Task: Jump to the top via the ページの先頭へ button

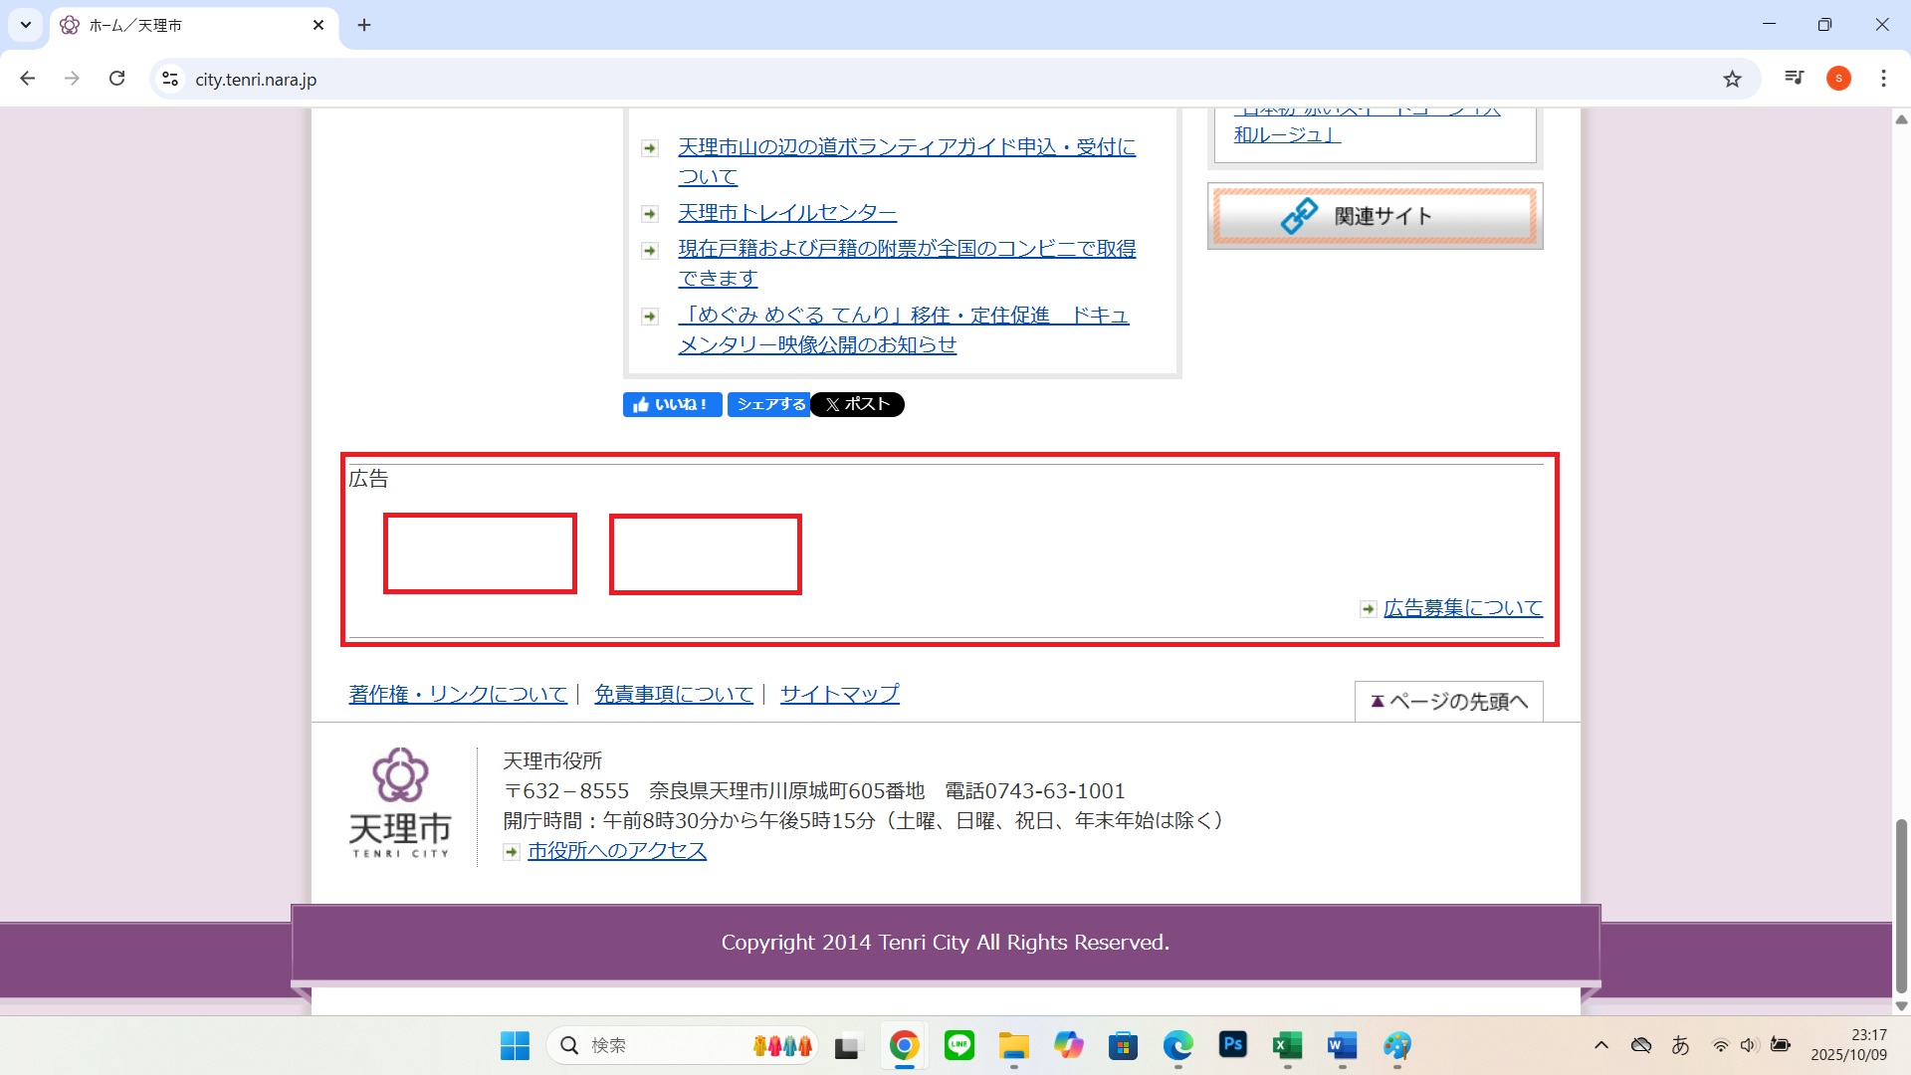Action: 1448,702
